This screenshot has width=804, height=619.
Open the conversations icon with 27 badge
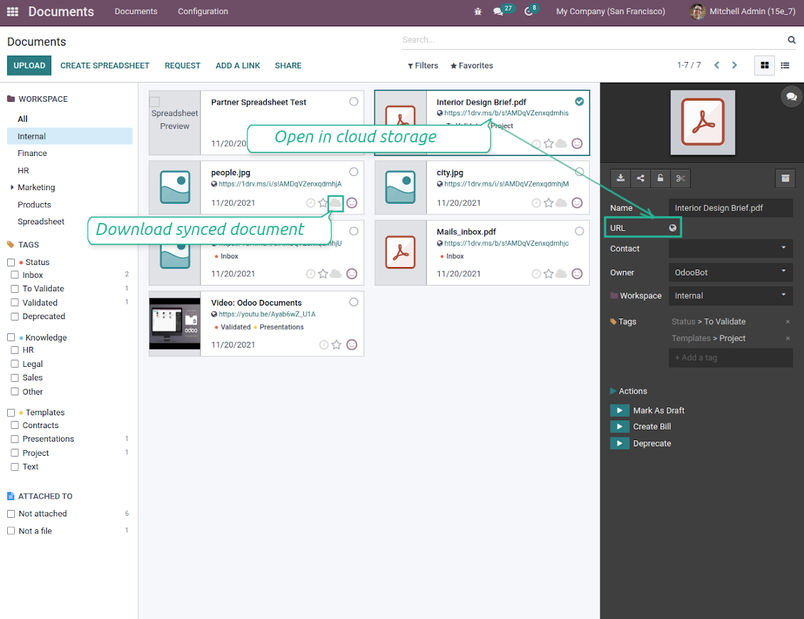497,11
